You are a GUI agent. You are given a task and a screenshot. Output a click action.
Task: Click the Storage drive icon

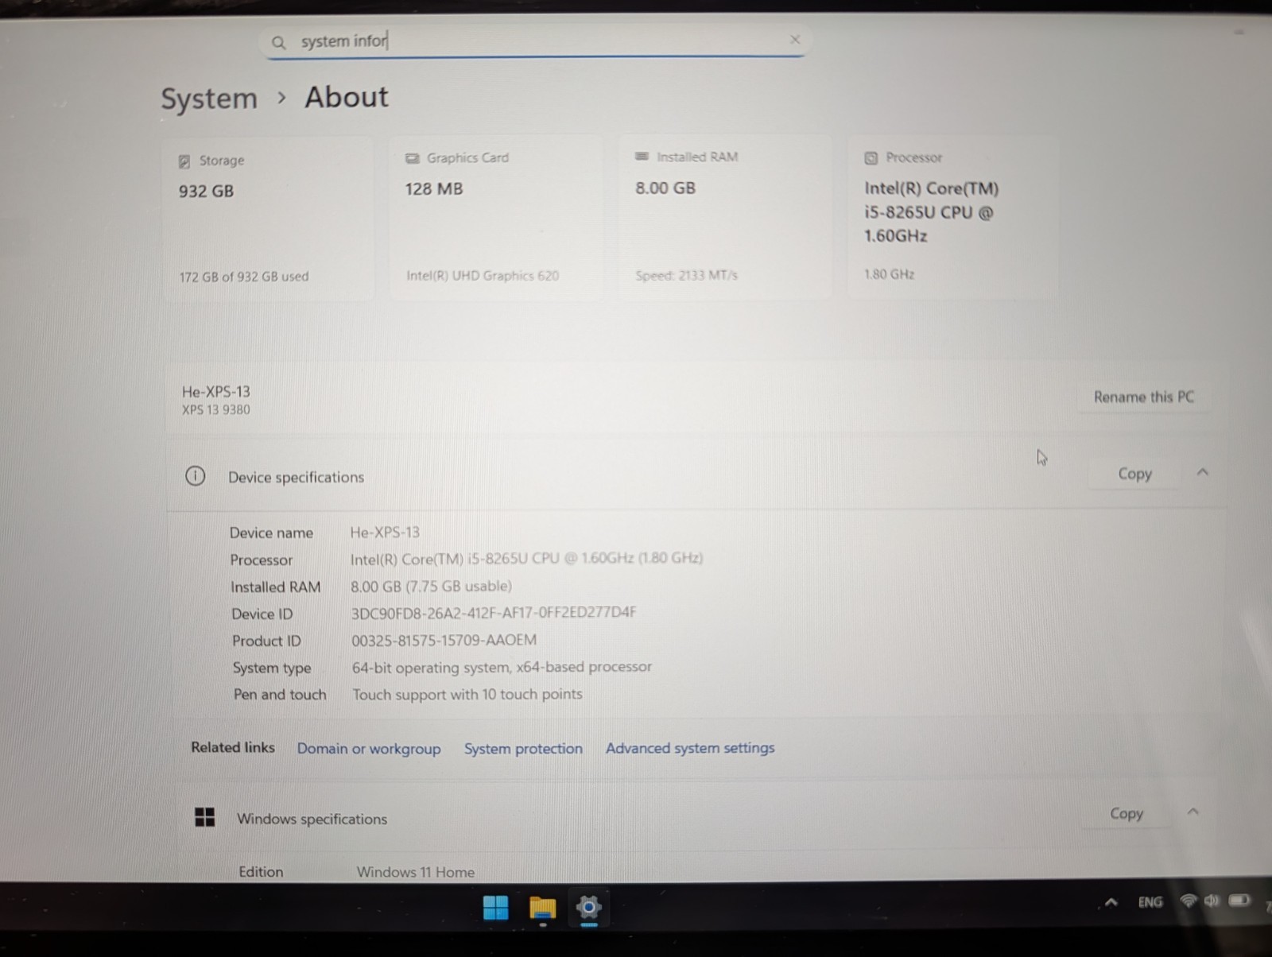tap(184, 161)
